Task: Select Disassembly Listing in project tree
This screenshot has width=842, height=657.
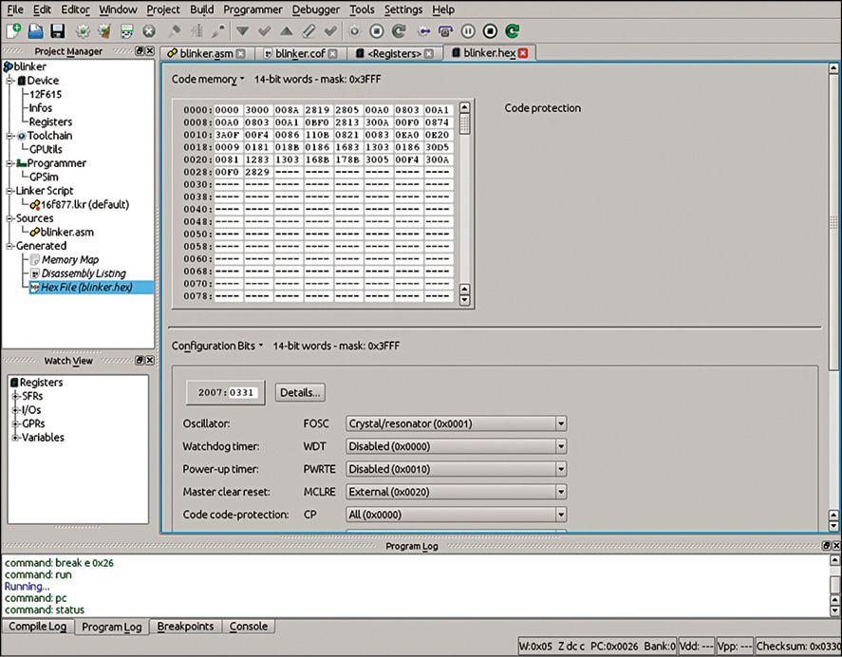Action: [x=83, y=273]
